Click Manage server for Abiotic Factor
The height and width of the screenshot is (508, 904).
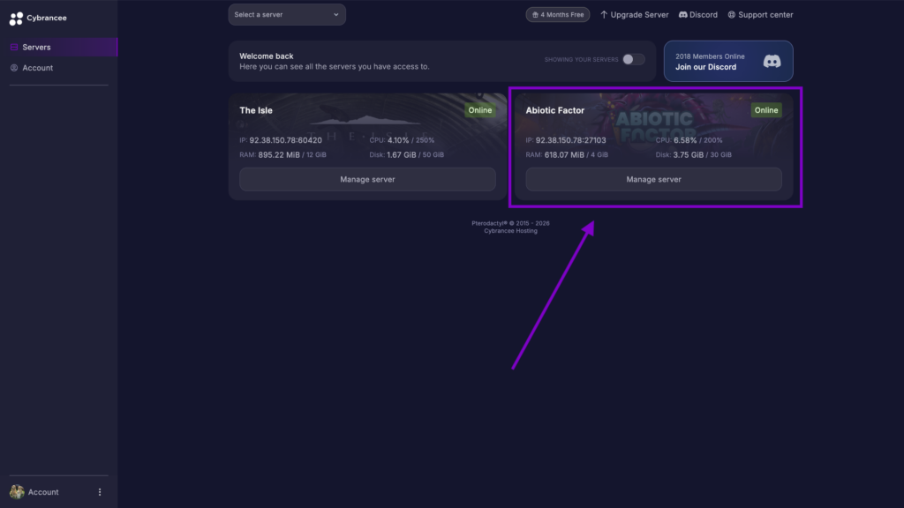[653, 179]
